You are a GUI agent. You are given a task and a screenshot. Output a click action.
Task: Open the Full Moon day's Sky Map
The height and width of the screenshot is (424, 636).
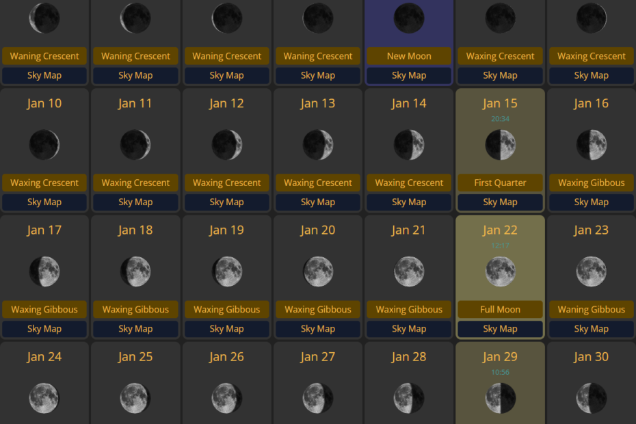500,329
